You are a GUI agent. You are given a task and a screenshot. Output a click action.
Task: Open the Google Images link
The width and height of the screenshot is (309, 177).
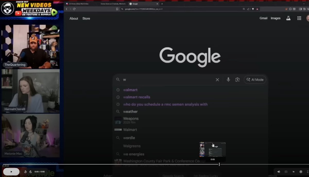276,18
